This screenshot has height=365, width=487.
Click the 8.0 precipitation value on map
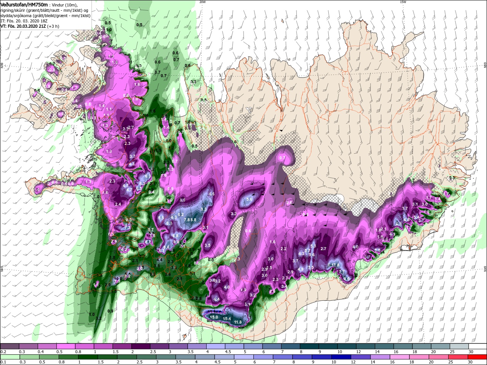pyautogui.click(x=176, y=242)
